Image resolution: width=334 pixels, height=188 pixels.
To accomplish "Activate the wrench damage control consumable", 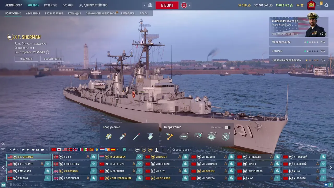I will pos(170,136).
